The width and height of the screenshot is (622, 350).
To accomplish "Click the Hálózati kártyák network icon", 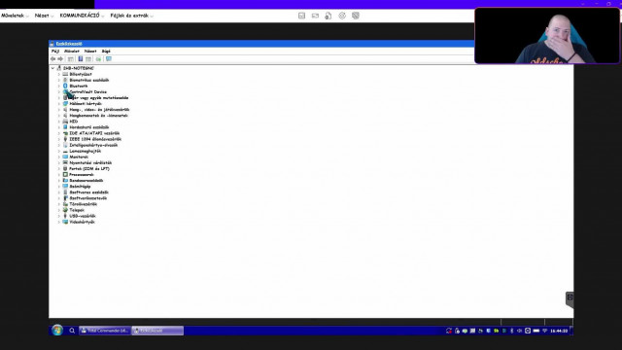I will tap(65, 103).
